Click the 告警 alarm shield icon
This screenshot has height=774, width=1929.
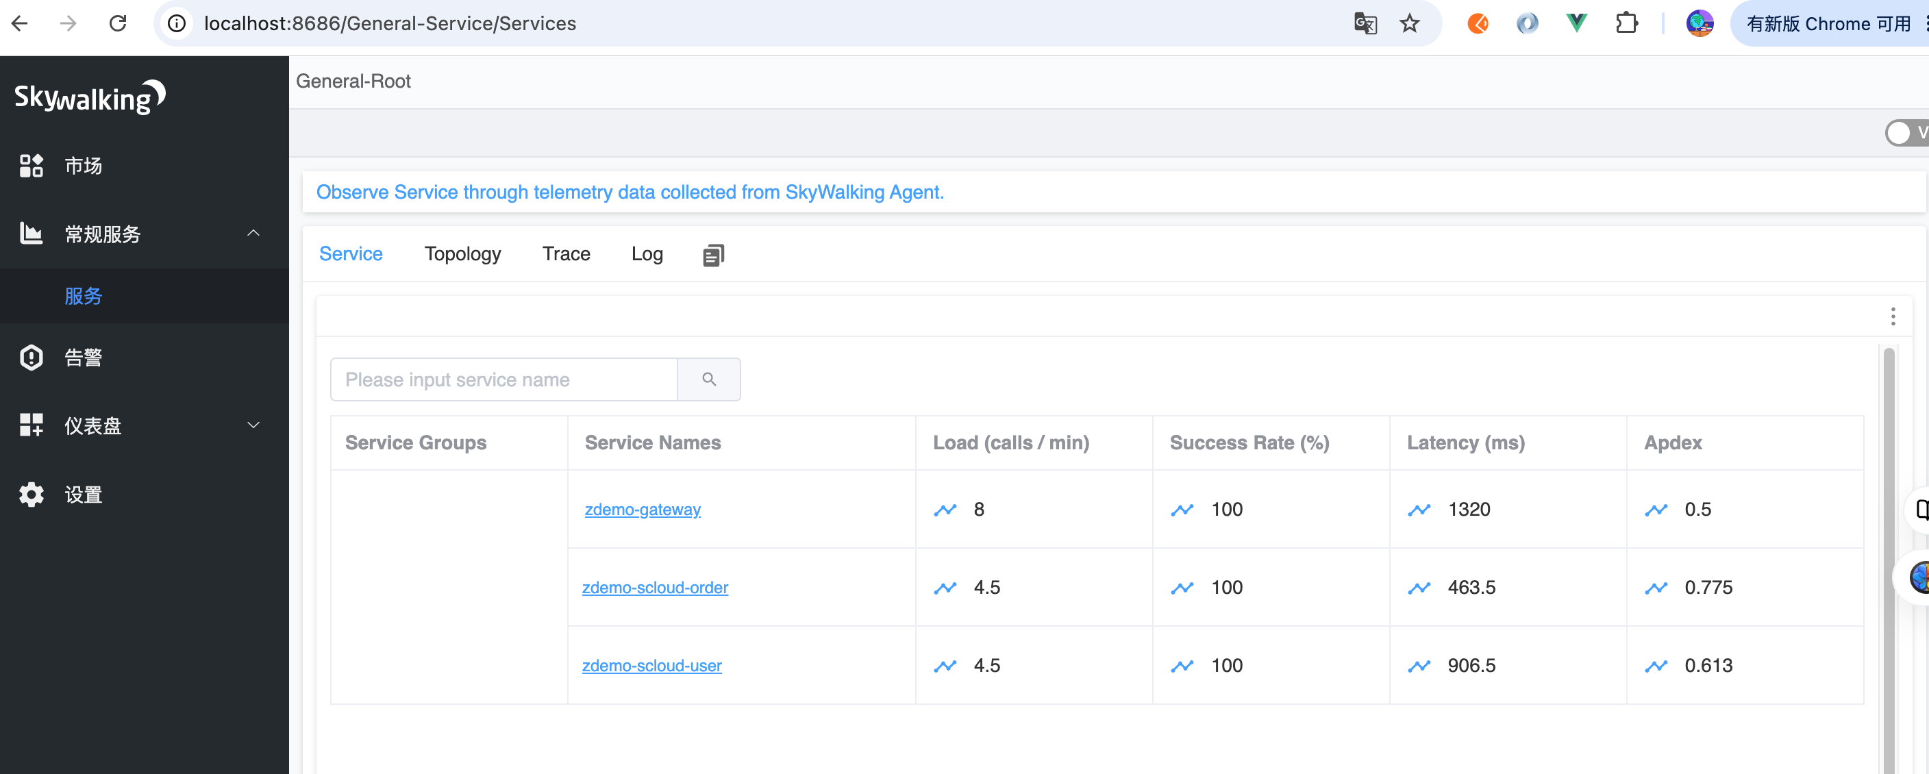[32, 358]
